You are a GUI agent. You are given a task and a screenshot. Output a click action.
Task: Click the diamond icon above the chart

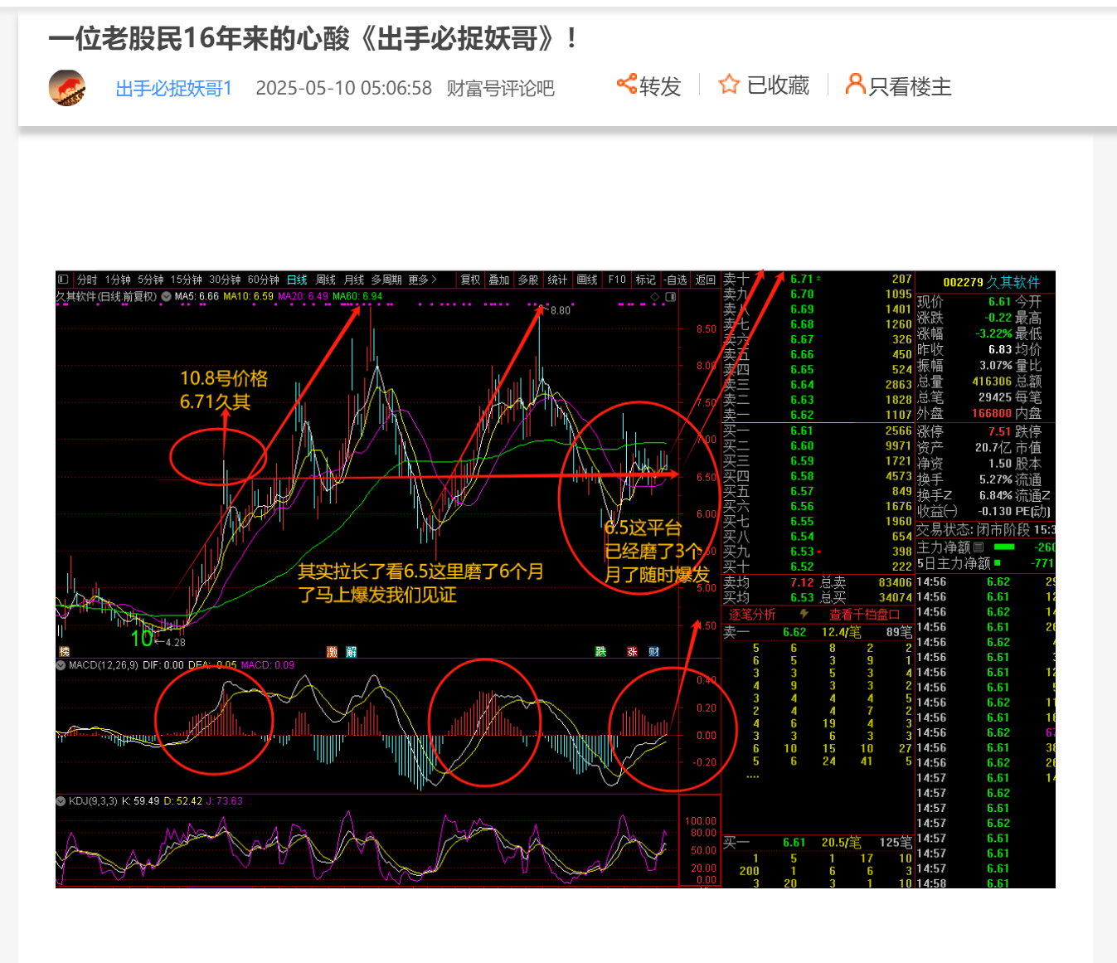[x=655, y=296]
